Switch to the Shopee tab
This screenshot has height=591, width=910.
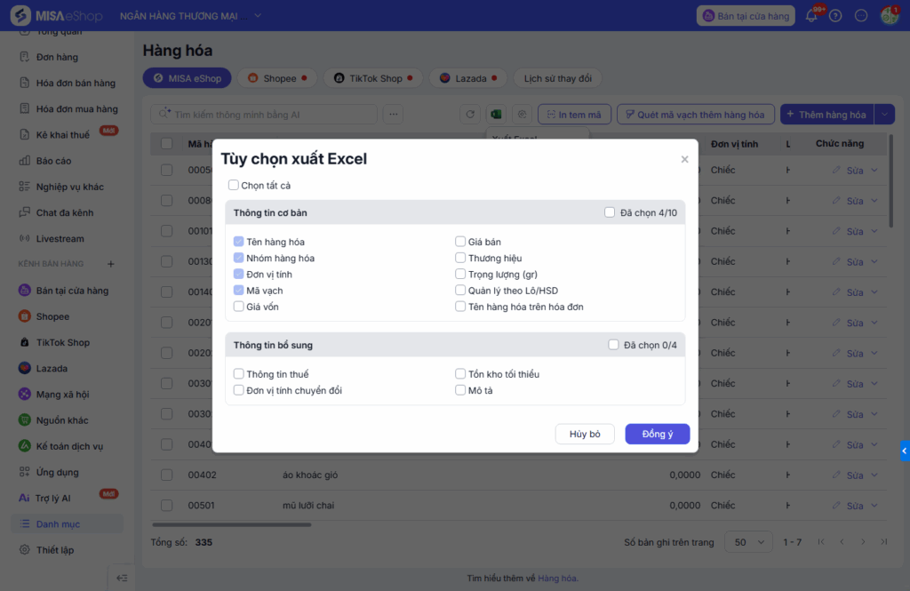click(276, 78)
